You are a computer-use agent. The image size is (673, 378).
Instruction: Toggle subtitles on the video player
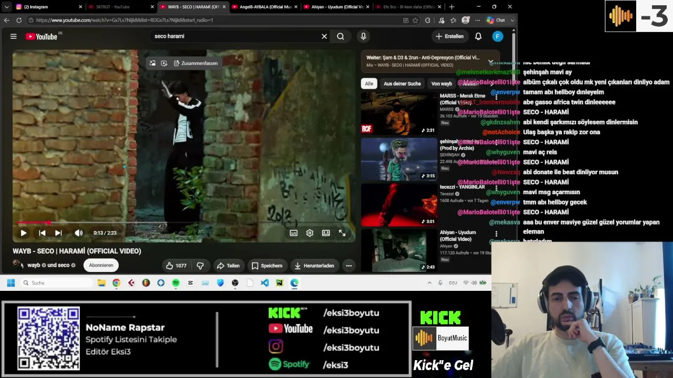tap(294, 233)
